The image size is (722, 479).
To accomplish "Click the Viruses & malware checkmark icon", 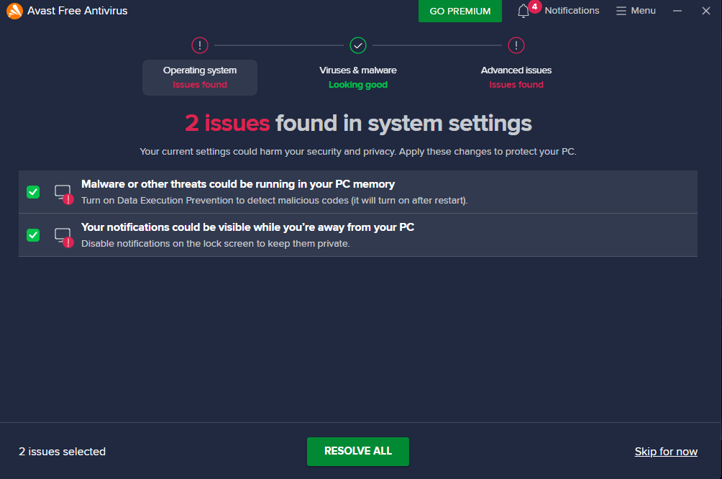I will (358, 45).
